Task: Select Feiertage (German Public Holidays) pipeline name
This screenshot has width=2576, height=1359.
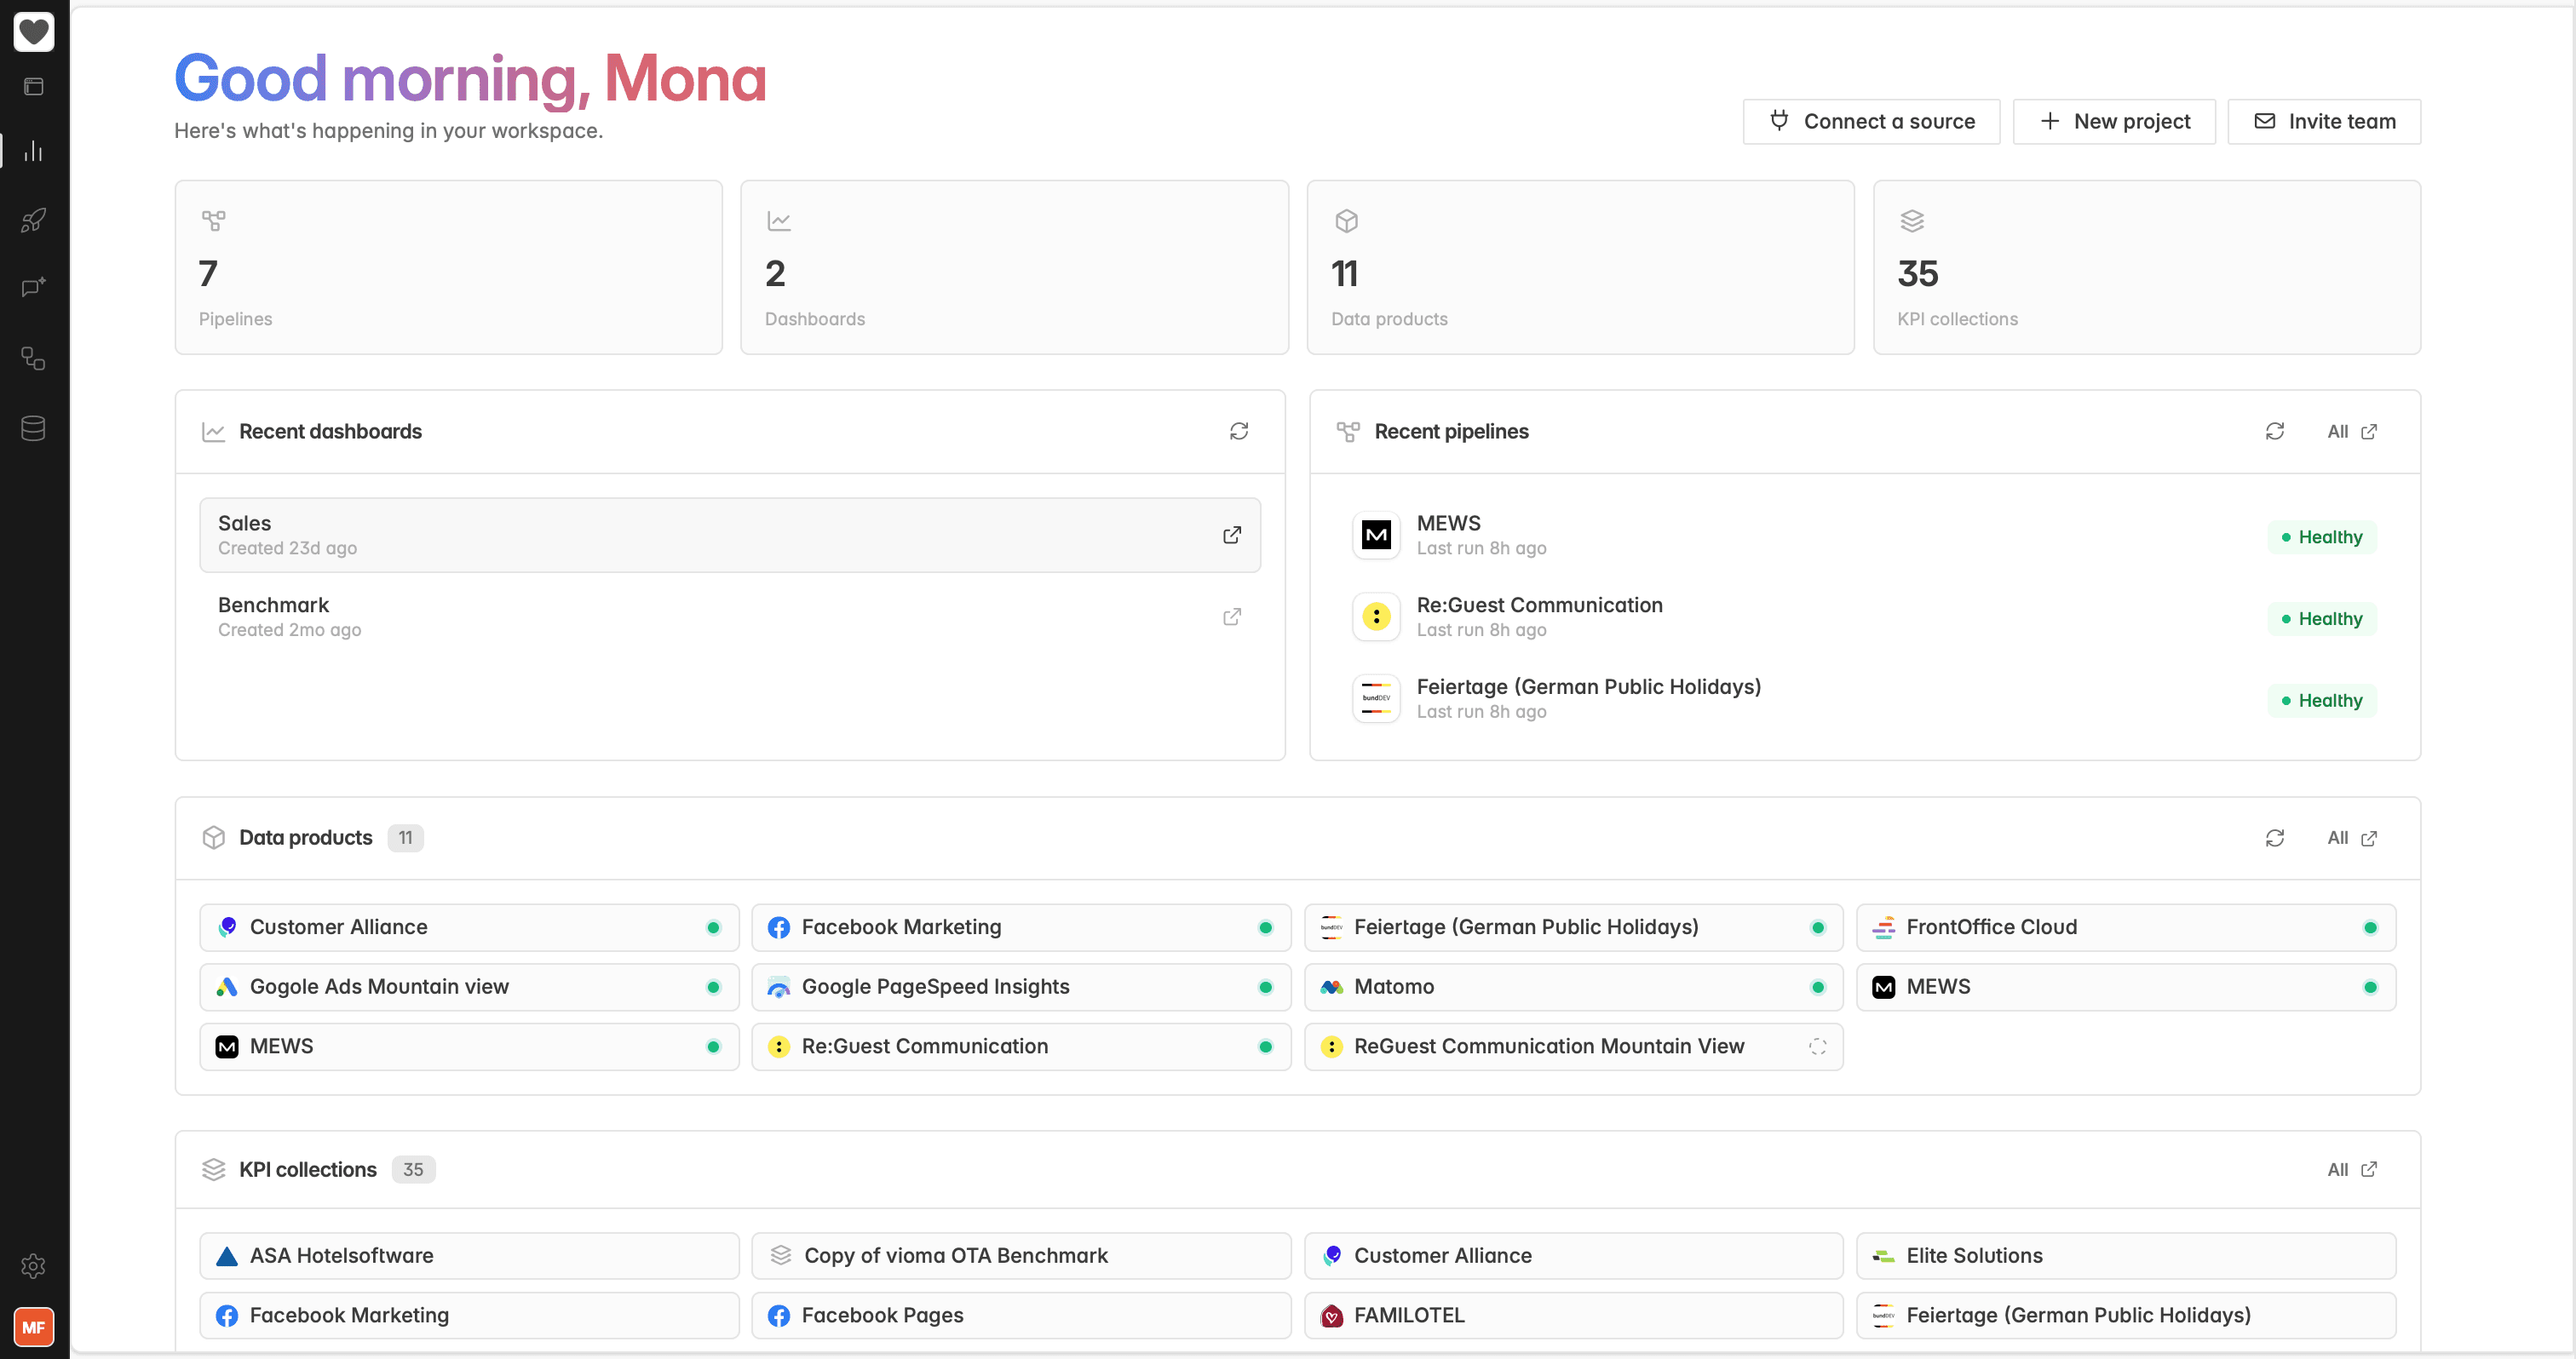Action: point(1588,687)
